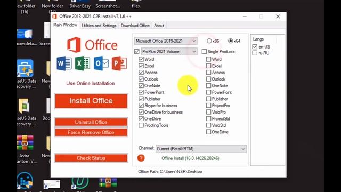Image resolution: width=341 pixels, height=192 pixels.
Task: Open the Microsoft Office 2019-2021 version dropdown
Action: click(166, 41)
